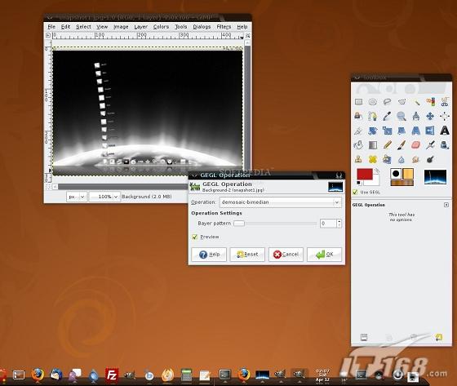Open the calculator from the dock
457x386 pixels.
pos(186,375)
